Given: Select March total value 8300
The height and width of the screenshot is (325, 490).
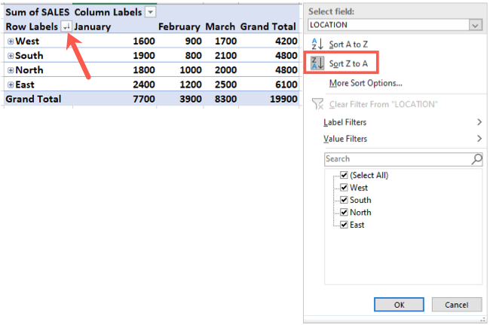Looking at the screenshot, I should click(225, 99).
